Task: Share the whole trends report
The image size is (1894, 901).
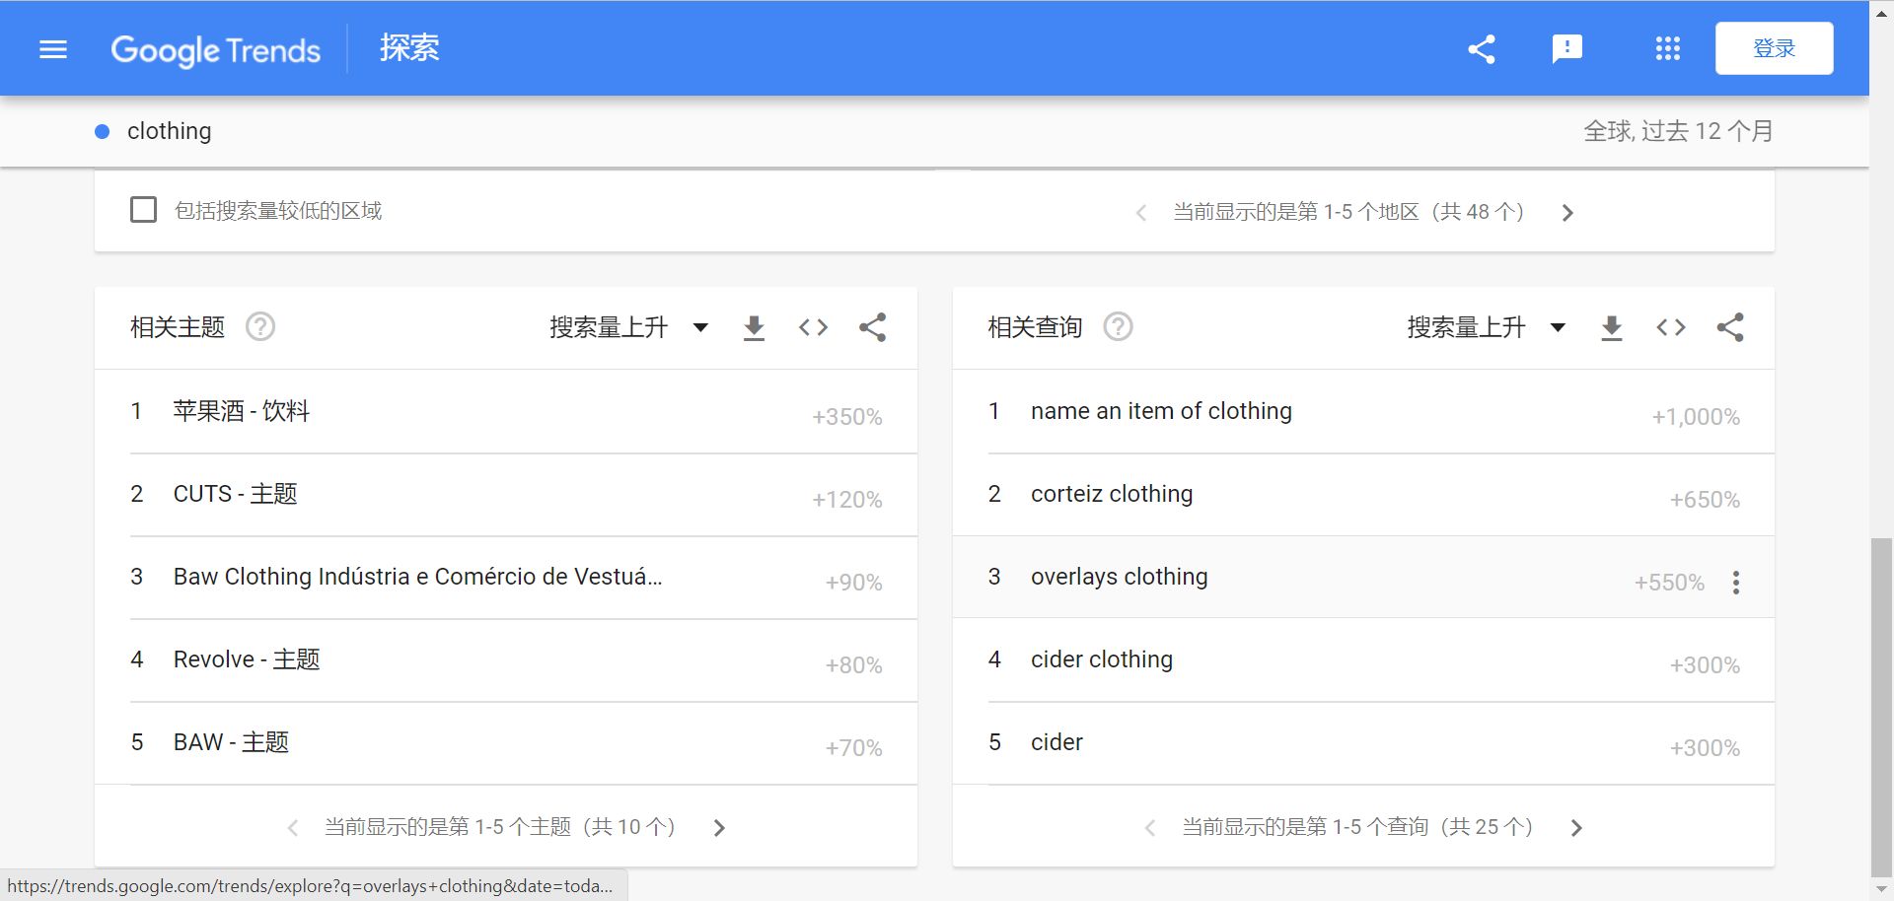Action: point(1481,47)
